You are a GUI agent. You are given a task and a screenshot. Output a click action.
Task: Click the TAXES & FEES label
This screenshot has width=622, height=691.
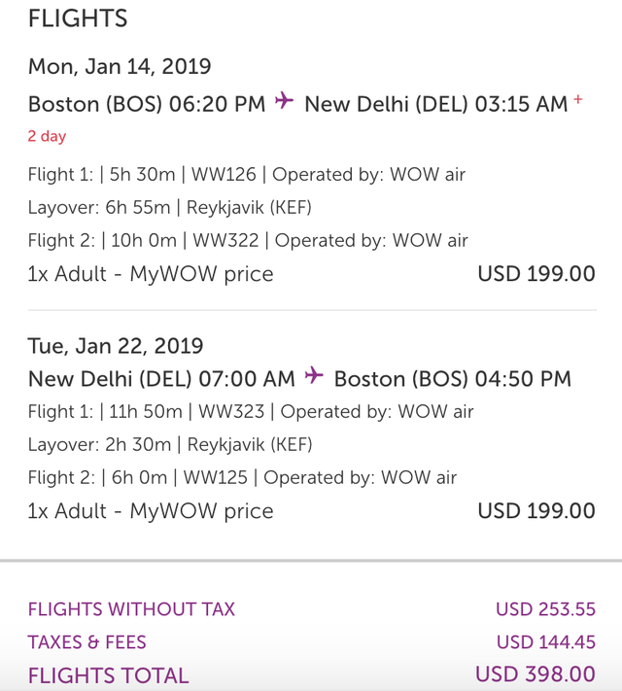point(87,642)
